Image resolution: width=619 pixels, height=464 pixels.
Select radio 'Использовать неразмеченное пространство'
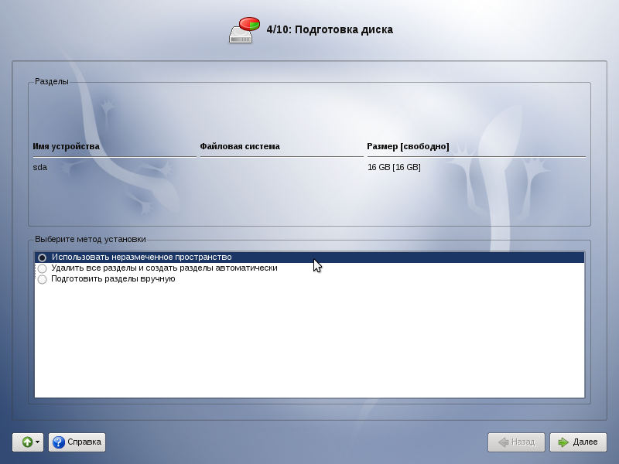42,258
